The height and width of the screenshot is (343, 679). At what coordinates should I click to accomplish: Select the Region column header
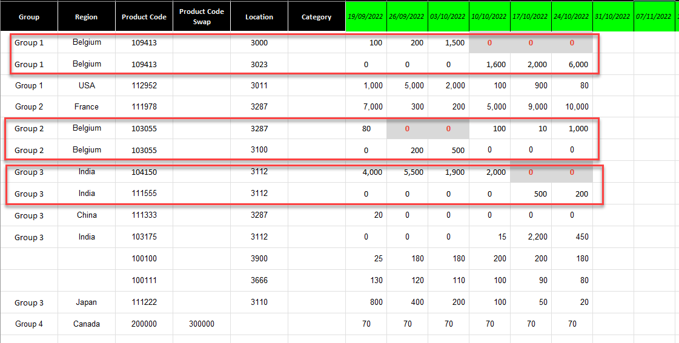click(x=87, y=17)
